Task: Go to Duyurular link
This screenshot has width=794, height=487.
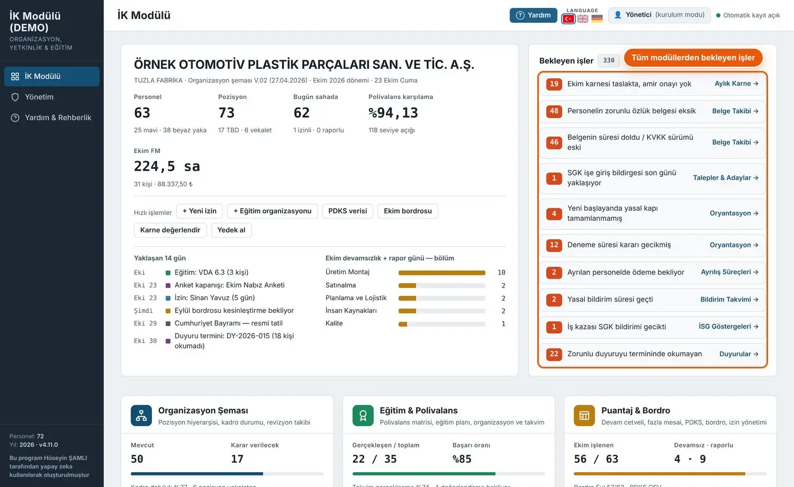Action: pos(739,354)
